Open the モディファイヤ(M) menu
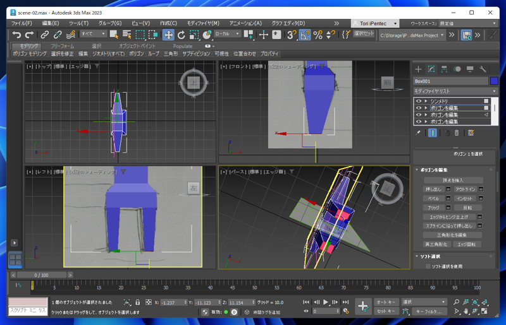Viewport: 506px width, 325px height. (203, 23)
